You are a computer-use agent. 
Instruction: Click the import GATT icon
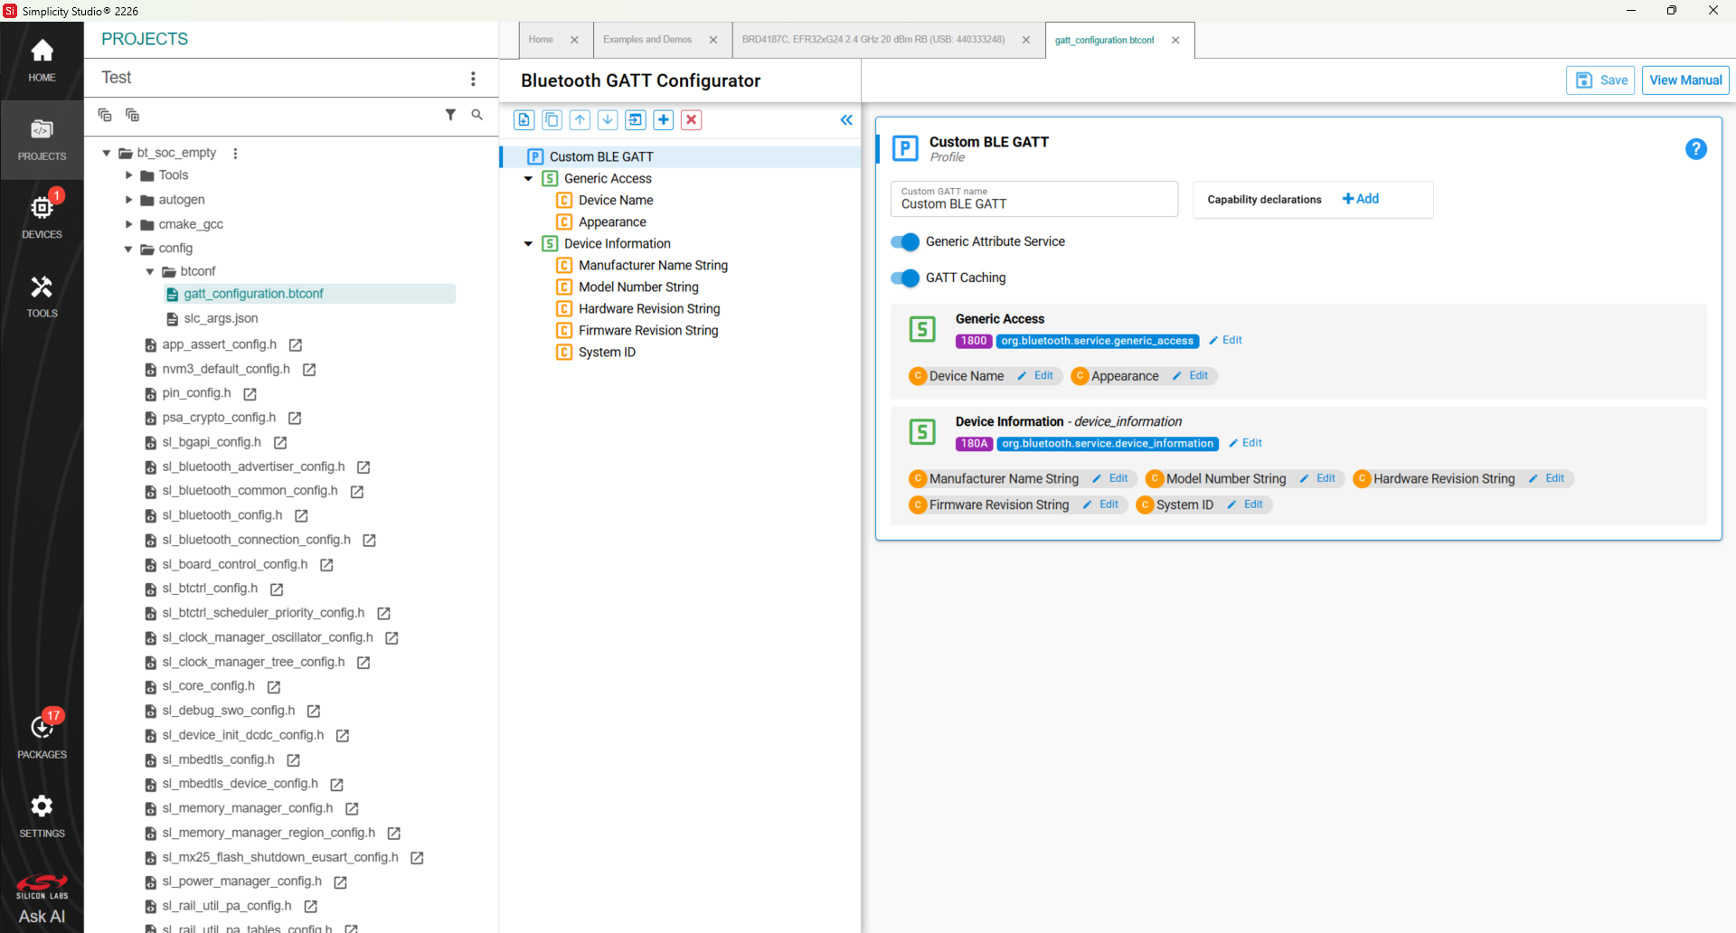coord(636,119)
